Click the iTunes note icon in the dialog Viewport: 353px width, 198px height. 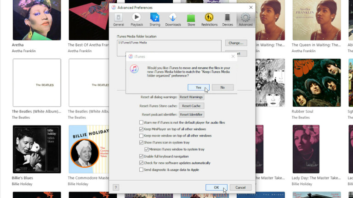(x=134, y=69)
